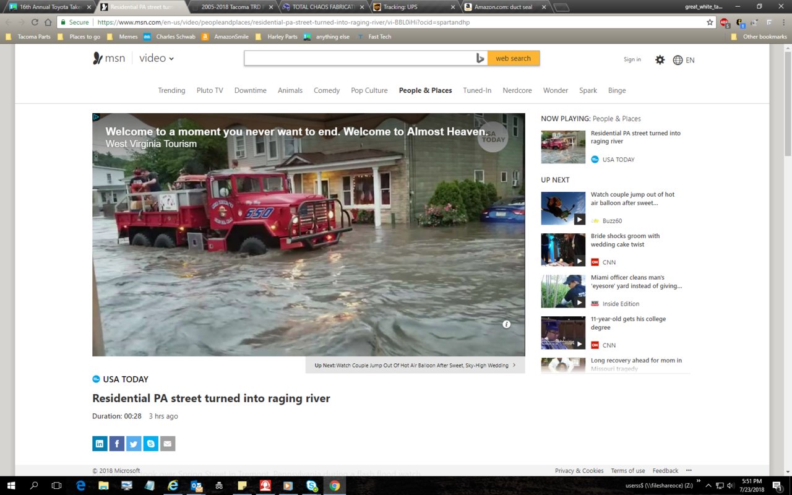This screenshot has height=495, width=792.
Task: Open now playing raging river thumbnail
Action: click(563, 147)
